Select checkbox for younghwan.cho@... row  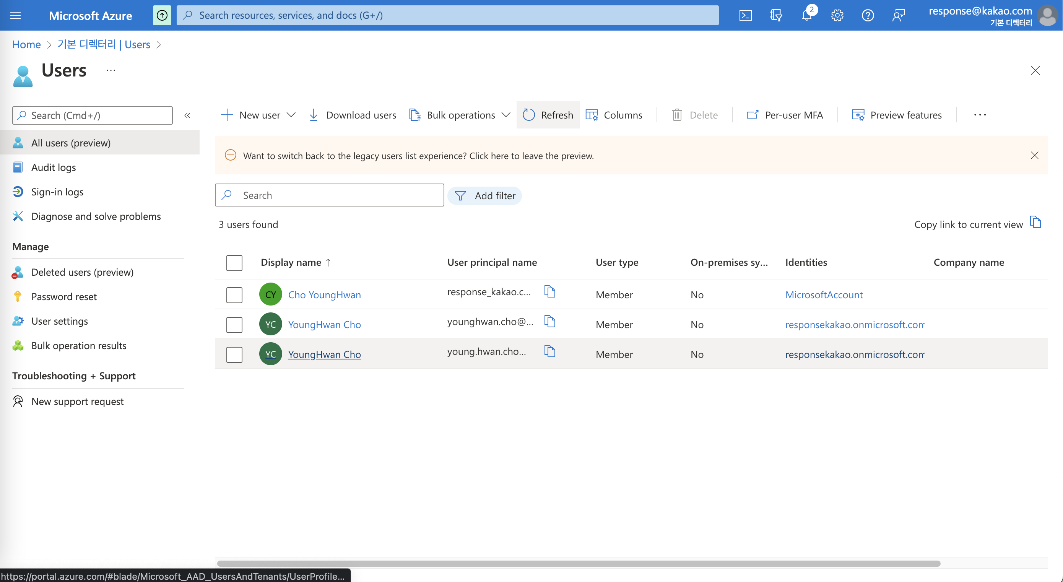click(x=234, y=324)
